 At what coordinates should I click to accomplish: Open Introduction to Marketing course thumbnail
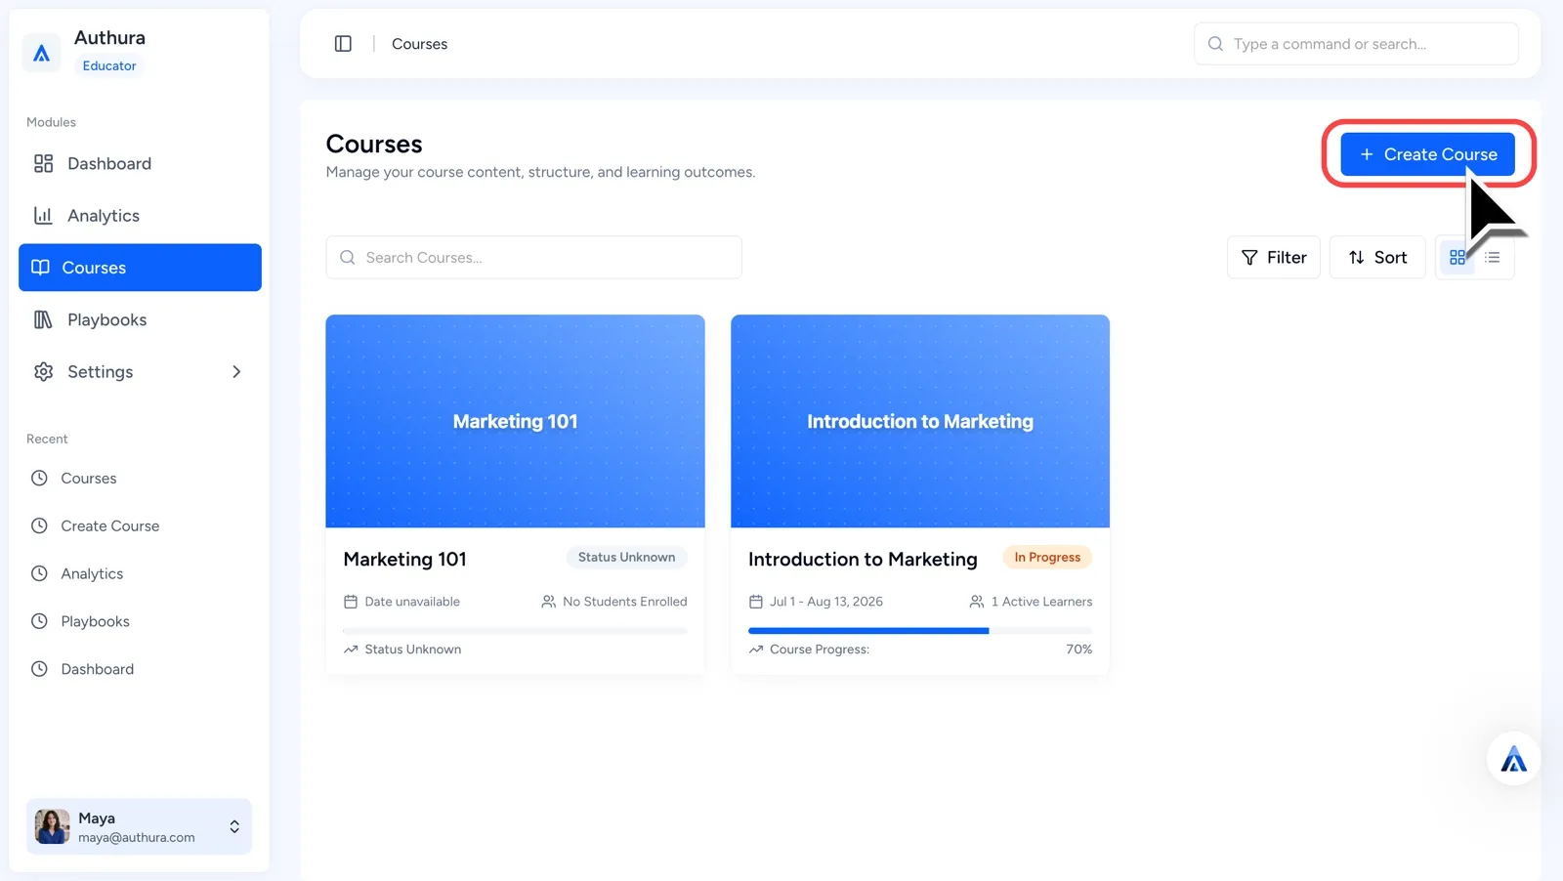(x=920, y=421)
